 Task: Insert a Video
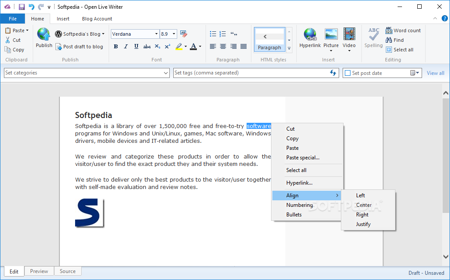[x=349, y=40]
